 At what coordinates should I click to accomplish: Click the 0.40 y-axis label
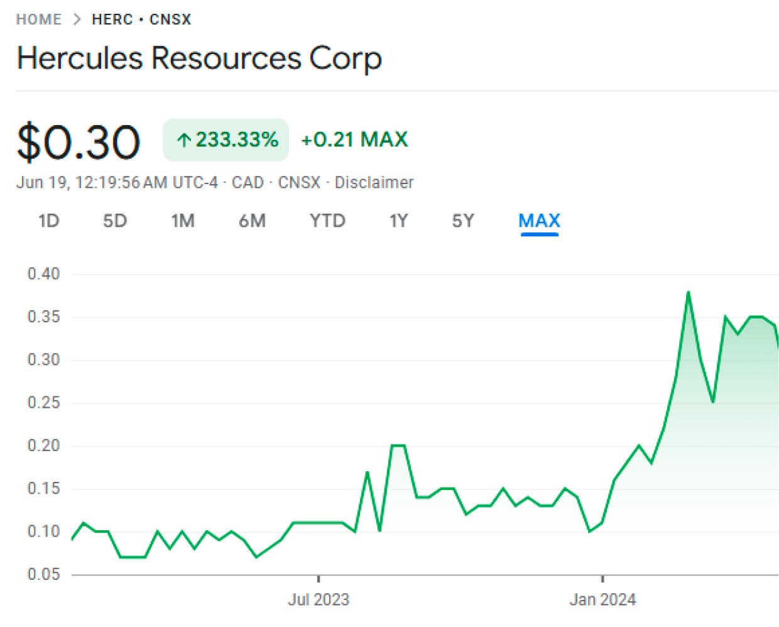43,274
